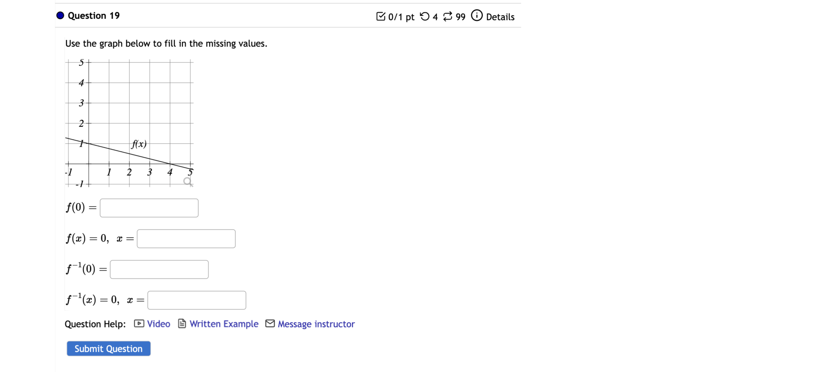Click the refresh icon showing 99
The width and height of the screenshot is (817, 372).
(x=447, y=16)
